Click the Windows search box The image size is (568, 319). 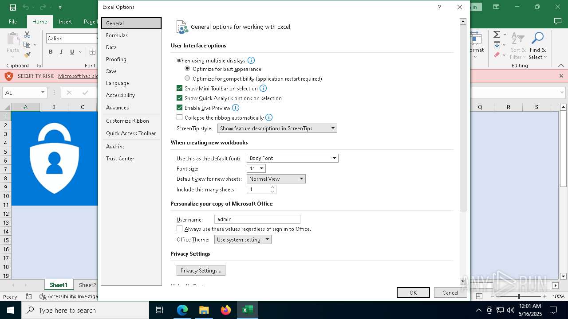tap(85, 310)
